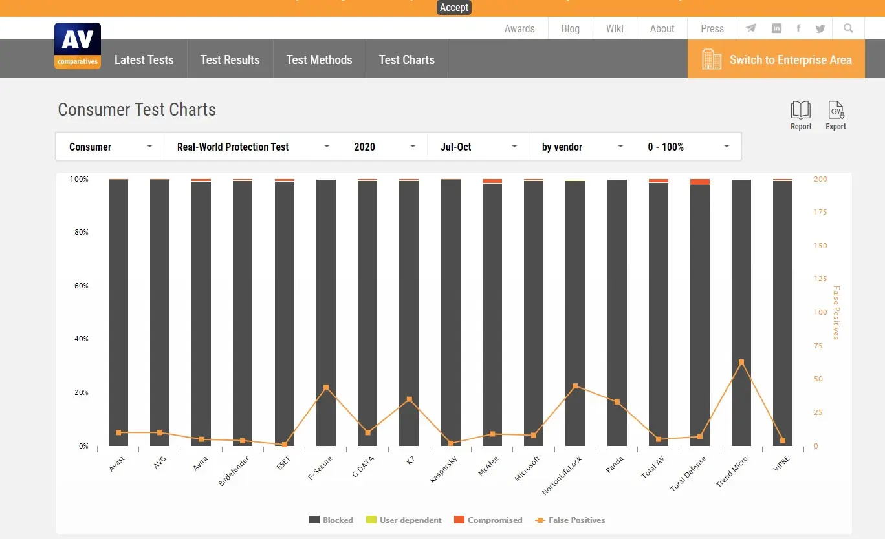Toggle False Positives series in legend
The image size is (885, 539).
pyautogui.click(x=570, y=520)
